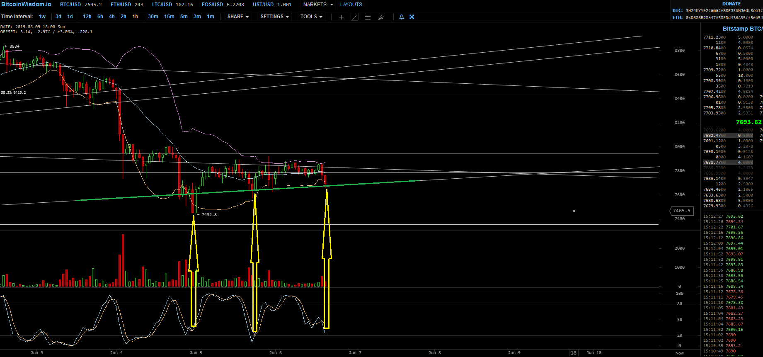Click the 8800 price axis label
763x357 pixels.
click(x=680, y=51)
